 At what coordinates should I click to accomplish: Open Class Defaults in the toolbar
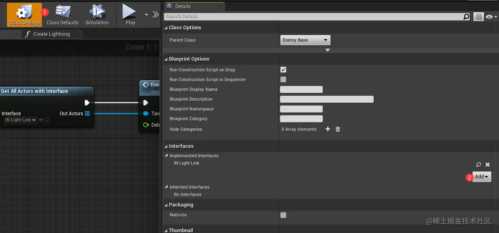[63, 15]
